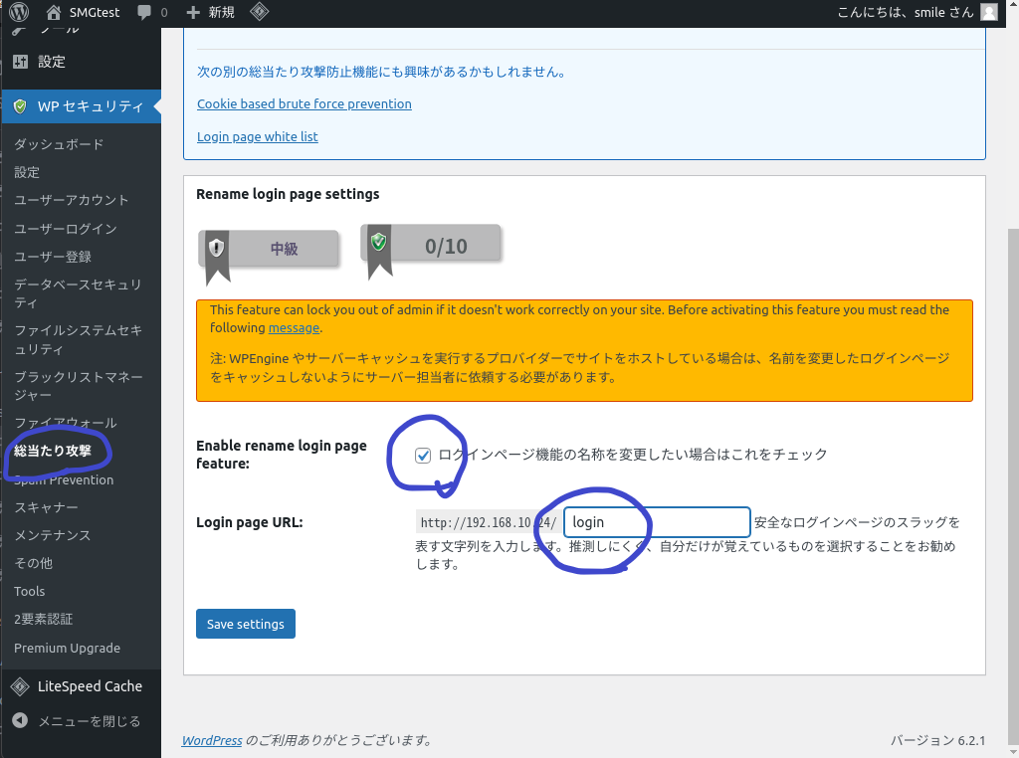Open 設定 submenu under WP セキュリティ

click(27, 172)
